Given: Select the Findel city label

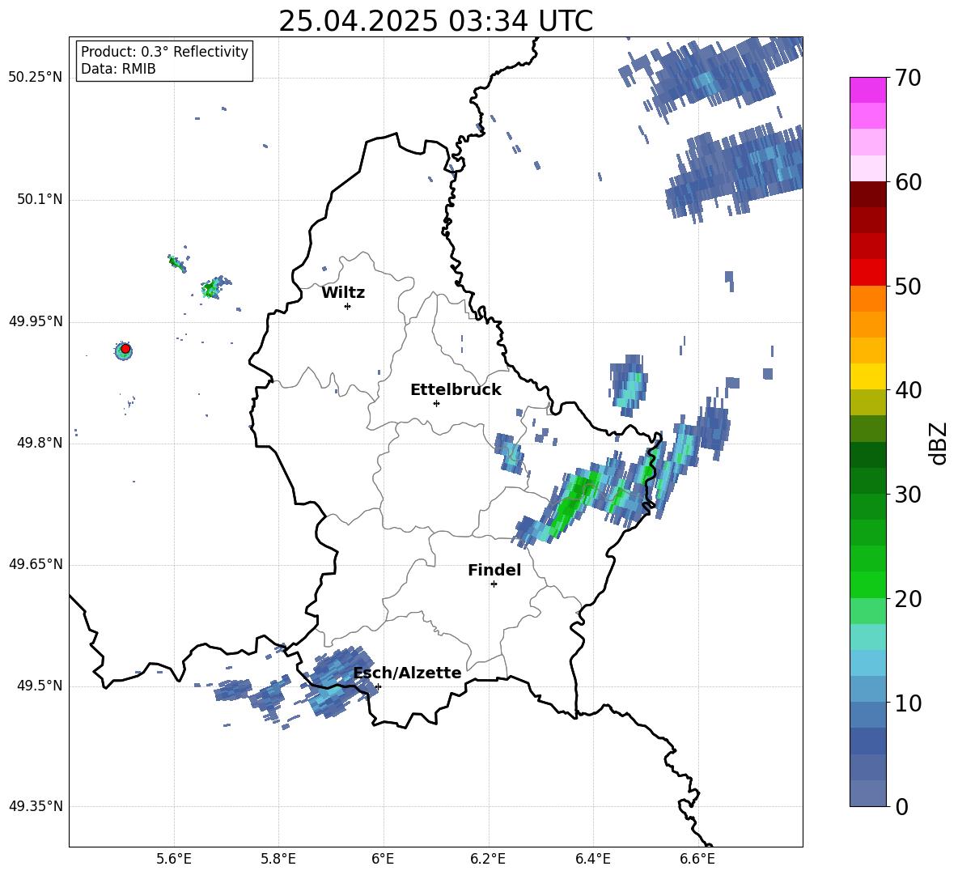Looking at the screenshot, I should pos(494,570).
